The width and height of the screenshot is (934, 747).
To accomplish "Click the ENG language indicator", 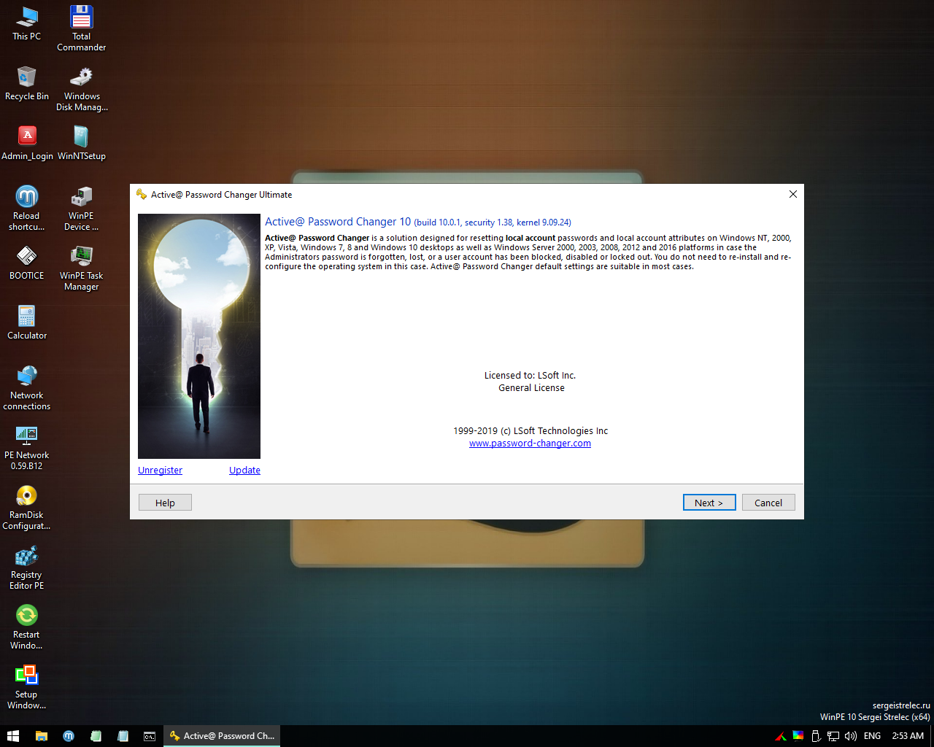I will [872, 736].
